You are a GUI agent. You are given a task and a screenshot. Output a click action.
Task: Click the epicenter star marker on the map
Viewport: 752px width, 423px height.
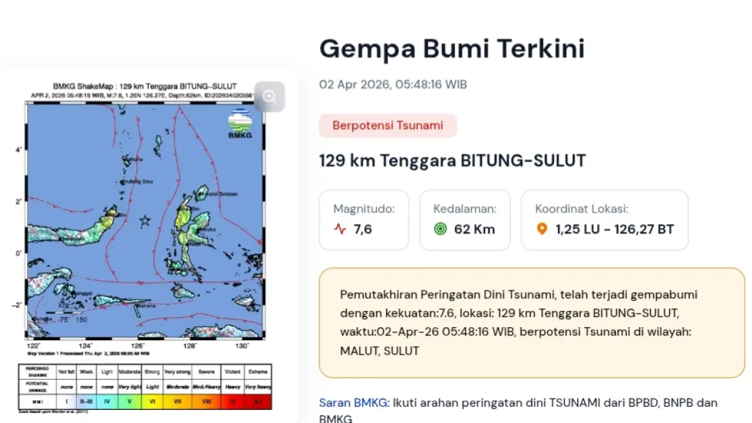point(145,220)
